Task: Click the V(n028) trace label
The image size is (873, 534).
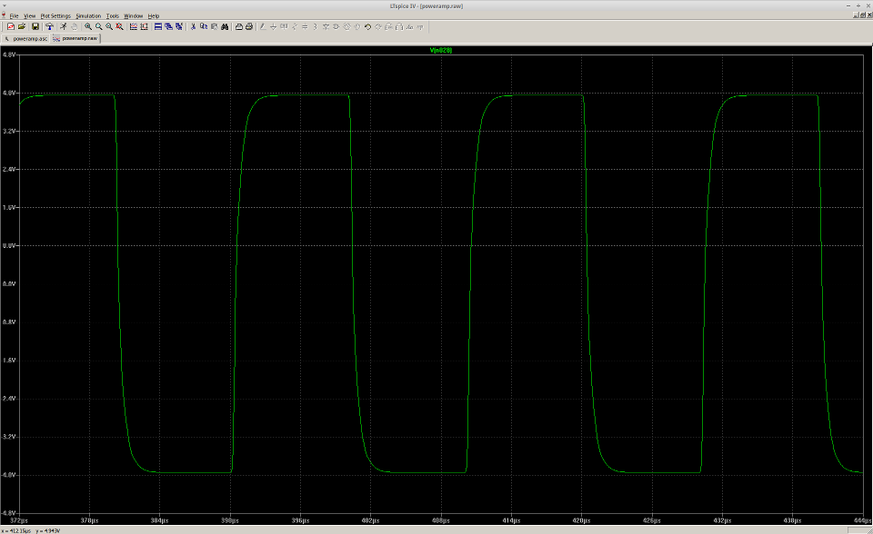Action: (441, 50)
